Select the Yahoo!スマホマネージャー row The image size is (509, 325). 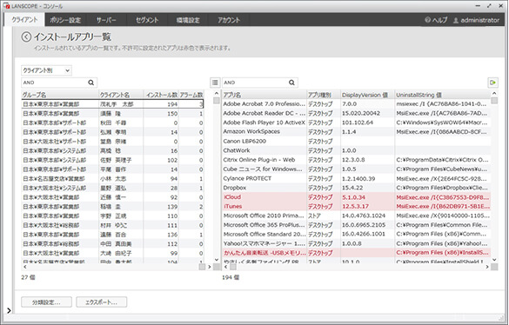(x=357, y=243)
